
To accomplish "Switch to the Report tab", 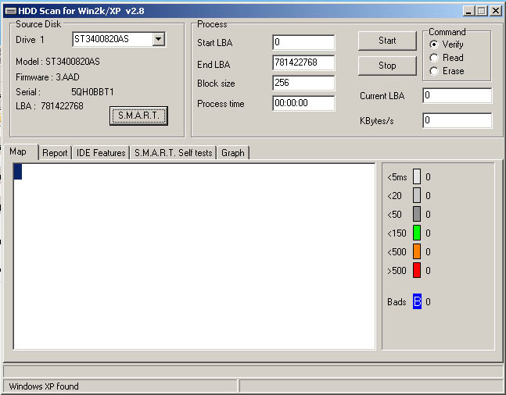I will [x=55, y=153].
